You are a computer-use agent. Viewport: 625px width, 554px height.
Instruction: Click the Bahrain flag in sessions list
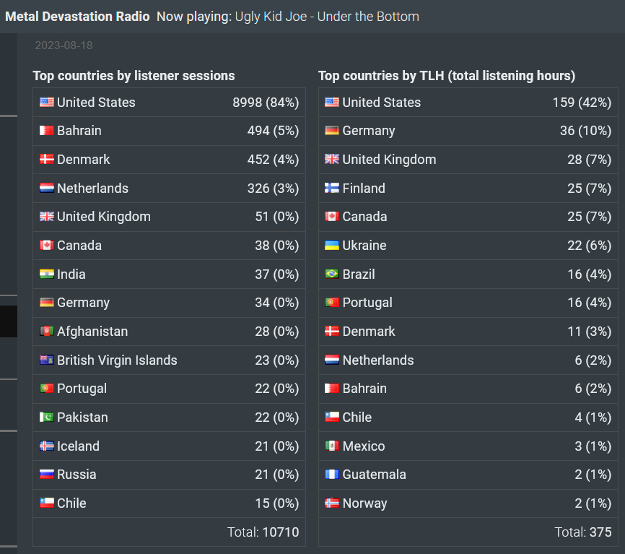(47, 131)
